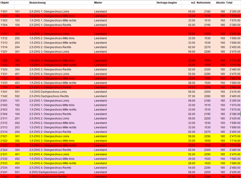Image resolution: width=241 pixels, height=178 pixels.
Task: Click the Bezeichnung cell of row 1'004
Action: tap(50, 25)
